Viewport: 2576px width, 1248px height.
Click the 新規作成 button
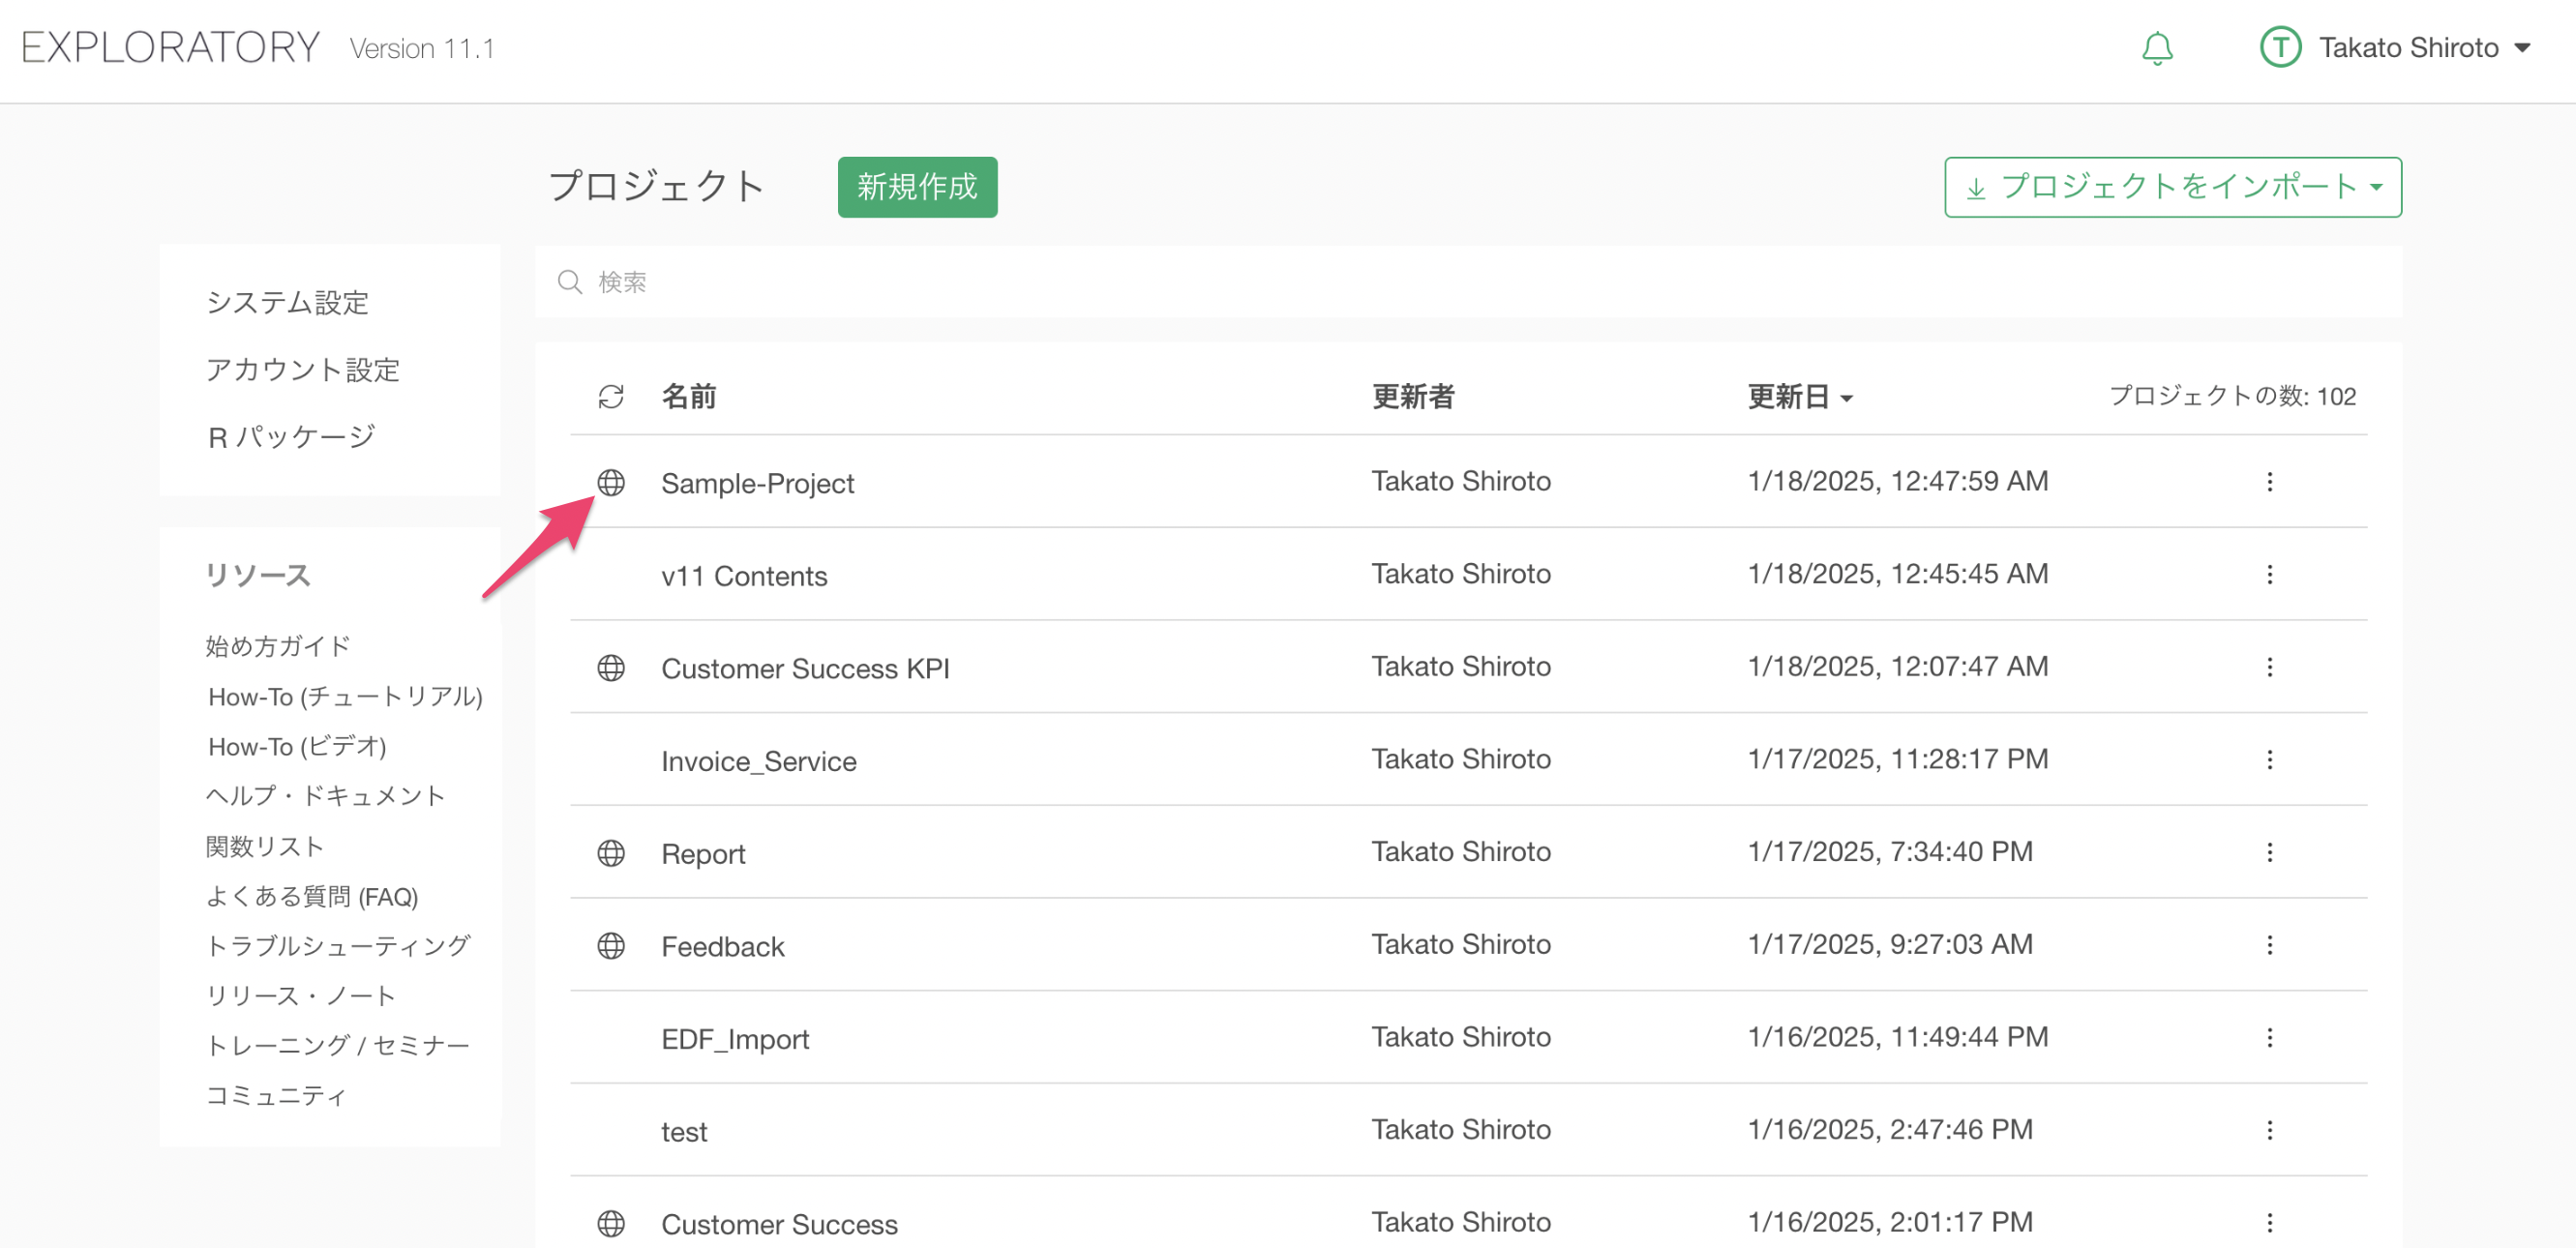917,187
